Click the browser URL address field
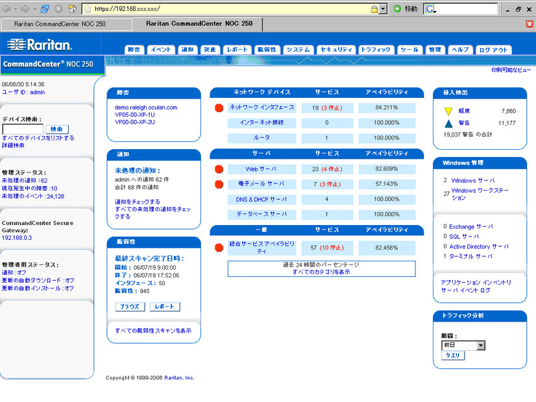This screenshot has width=536, height=402. pos(231,9)
